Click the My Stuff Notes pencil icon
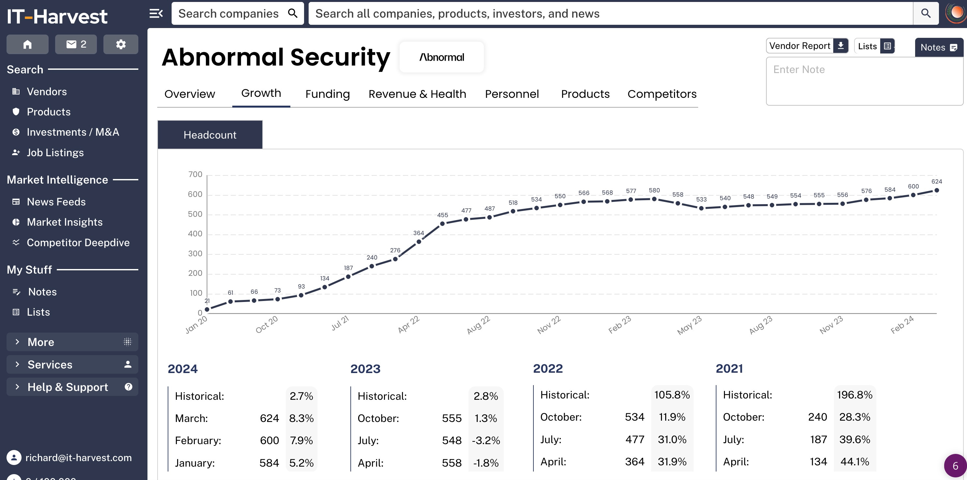967x480 pixels. (x=16, y=292)
